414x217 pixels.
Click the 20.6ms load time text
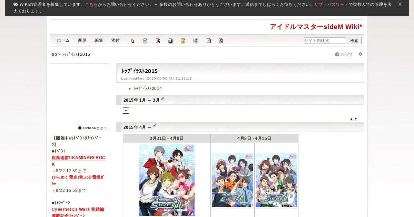[346, 54]
